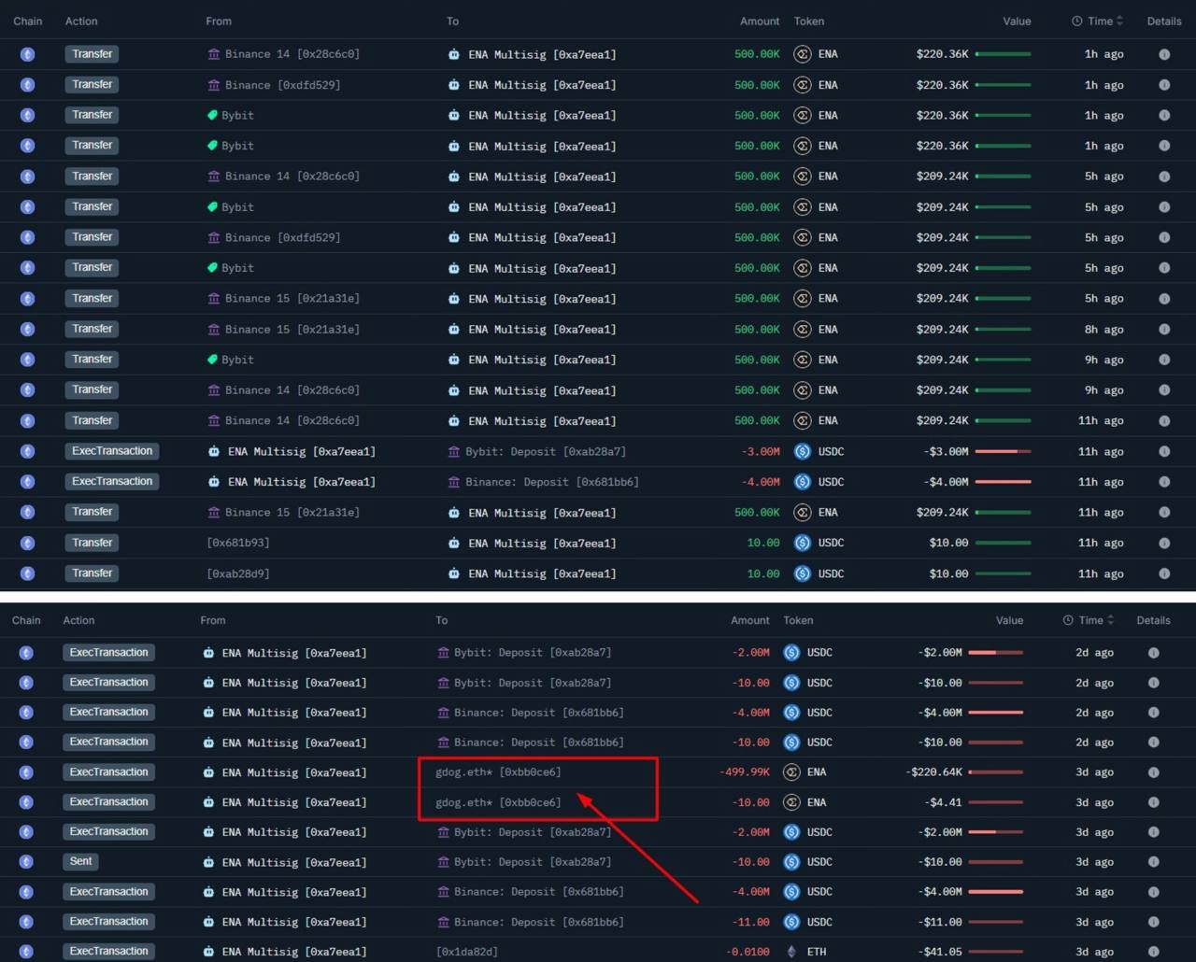Click details icon for the 8h ago transfer

point(1164,330)
